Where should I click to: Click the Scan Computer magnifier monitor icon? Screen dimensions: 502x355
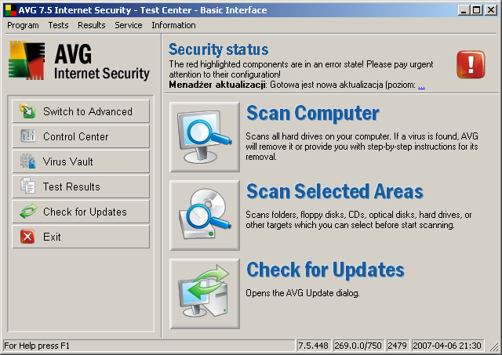205,137
